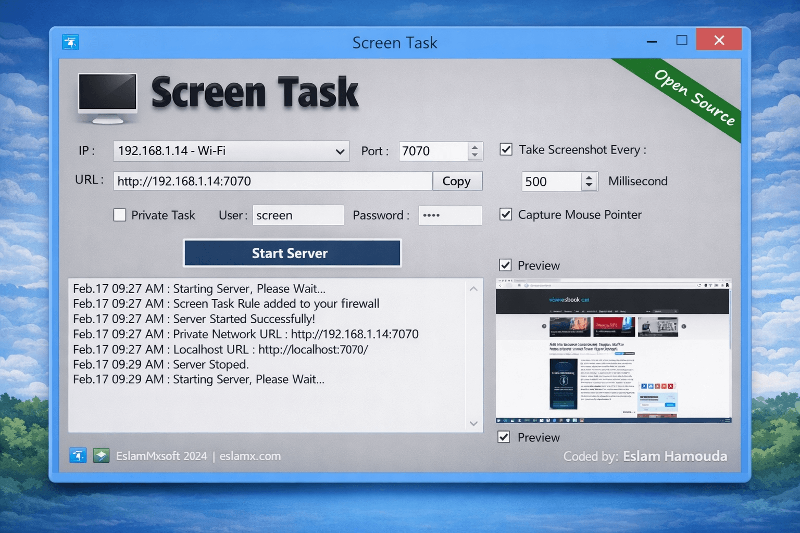Disable Capture Mouse Pointer checkbox
Screen dimensions: 800x533
point(506,214)
